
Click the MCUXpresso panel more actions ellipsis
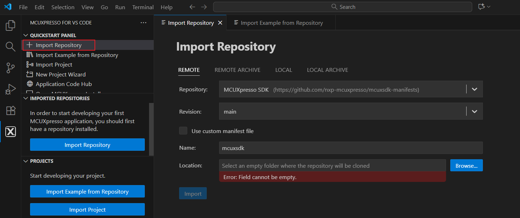pos(143,23)
